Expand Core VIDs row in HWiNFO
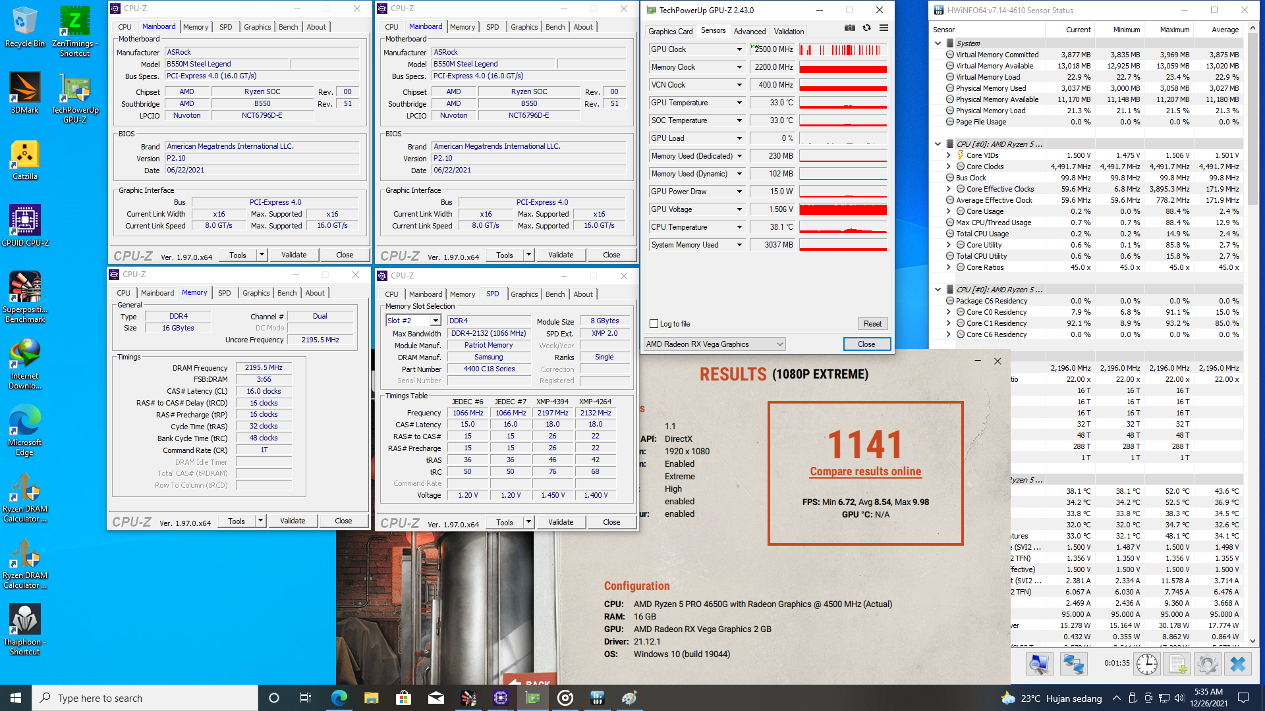This screenshot has width=1265, height=711. 949,155
